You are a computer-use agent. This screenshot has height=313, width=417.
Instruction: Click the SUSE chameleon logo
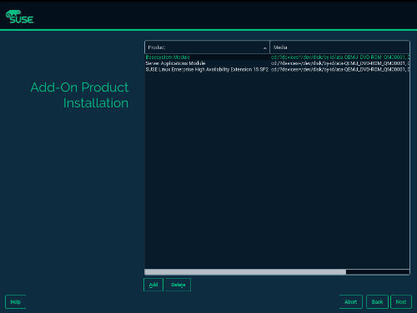pos(20,17)
